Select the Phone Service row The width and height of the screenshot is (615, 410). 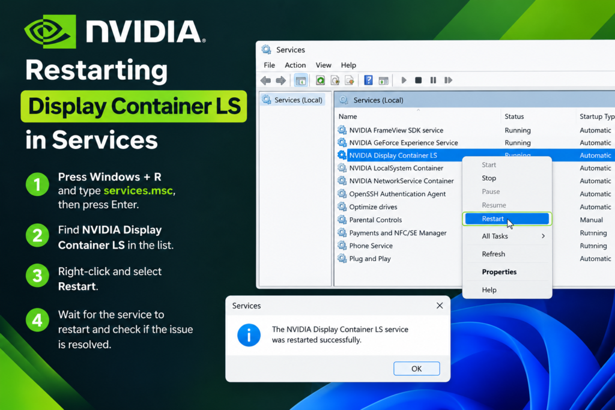coord(399,246)
